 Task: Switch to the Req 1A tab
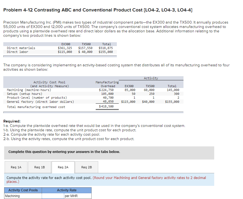[x=16, y=167]
